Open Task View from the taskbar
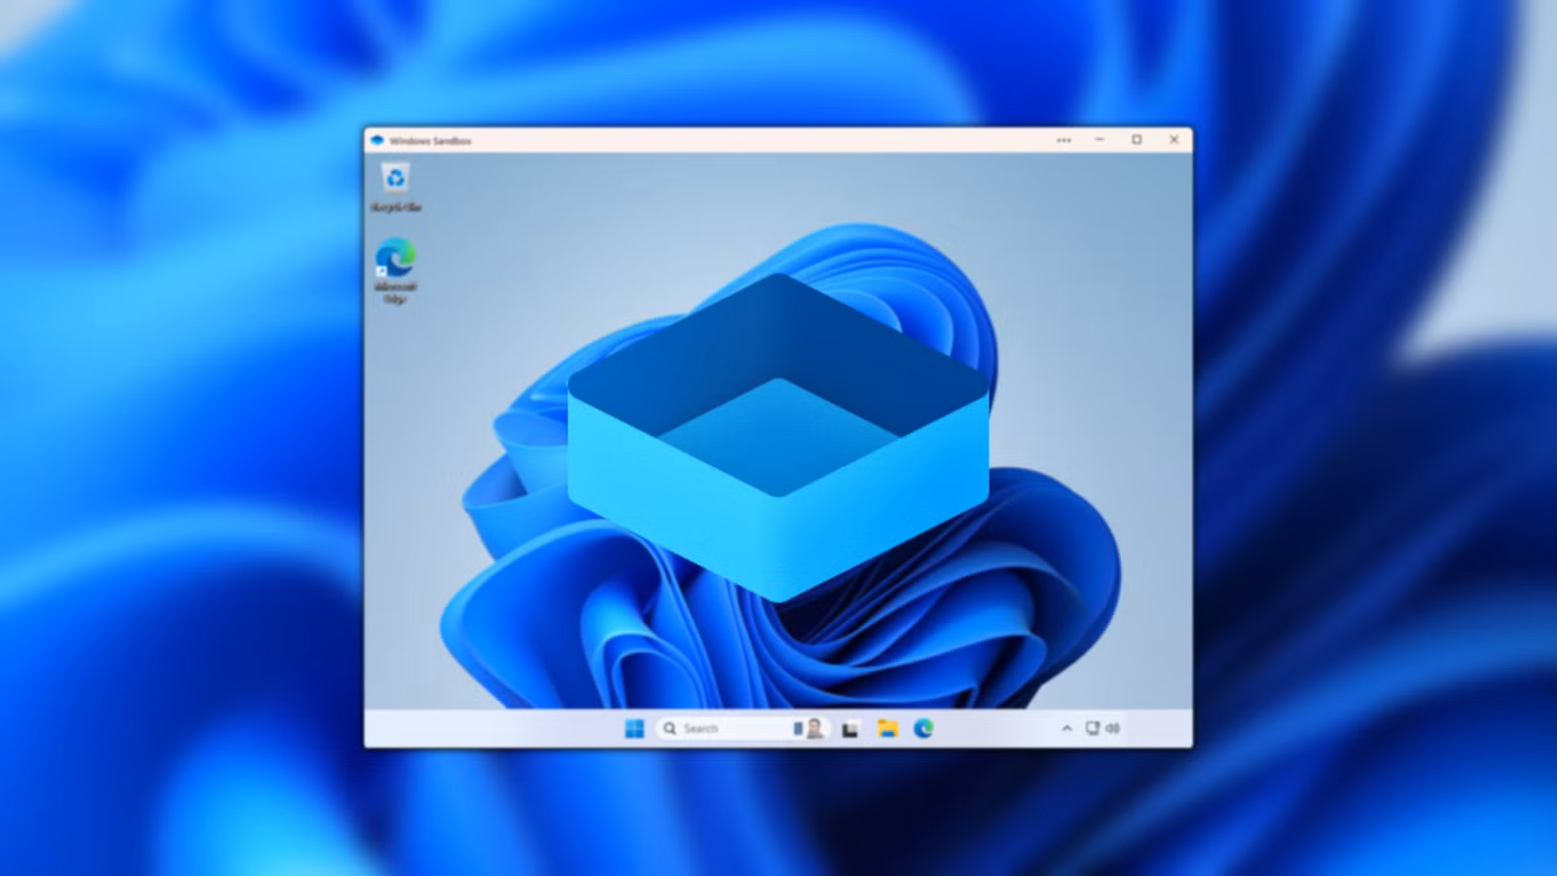This screenshot has width=1557, height=876. 850,729
